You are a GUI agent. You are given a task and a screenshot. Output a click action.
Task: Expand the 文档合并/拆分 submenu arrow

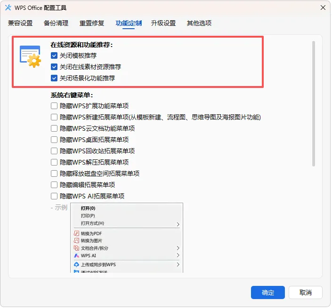click(x=178, y=248)
